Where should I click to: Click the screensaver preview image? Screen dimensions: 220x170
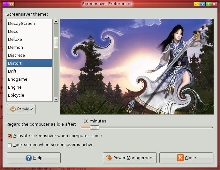pos(137,67)
